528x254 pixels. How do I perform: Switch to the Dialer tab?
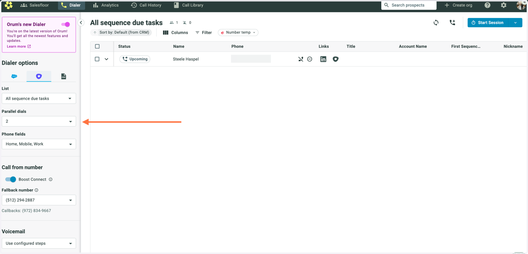tap(71, 5)
